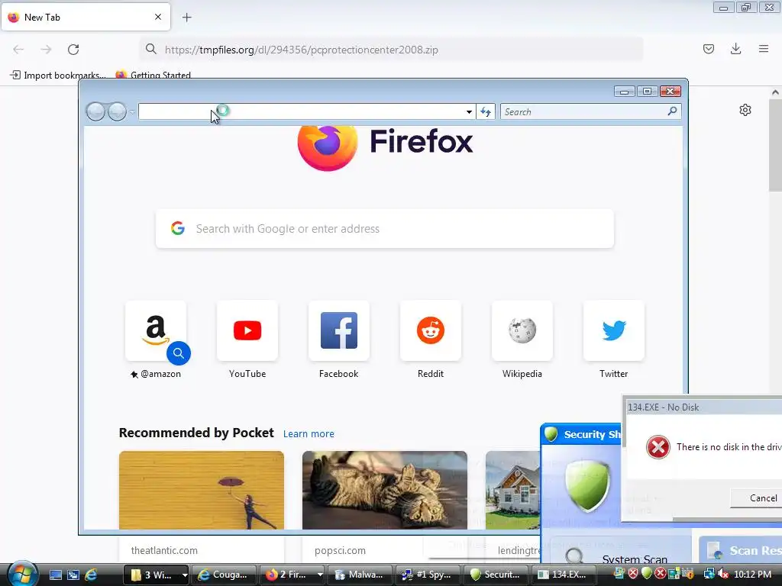Viewport: 782px width, 586px height.
Task: Open the popsci.com cat story thumbnail
Action: tap(385, 491)
